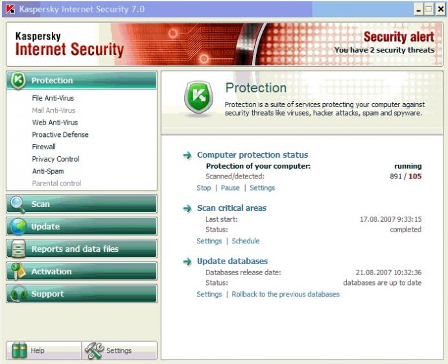Rollback to the previous databases
448x364 pixels.
(x=285, y=295)
